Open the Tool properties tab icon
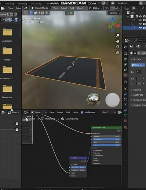 125,47
